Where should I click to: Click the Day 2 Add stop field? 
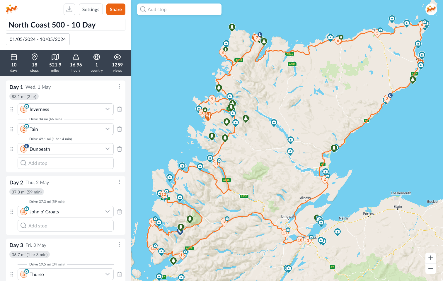coord(66,226)
